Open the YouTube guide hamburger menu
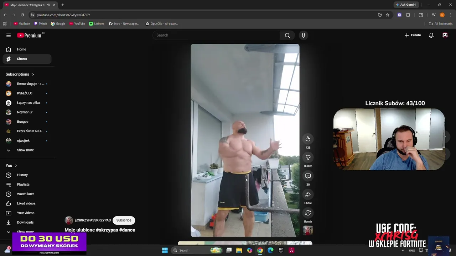 [x=9, y=35]
